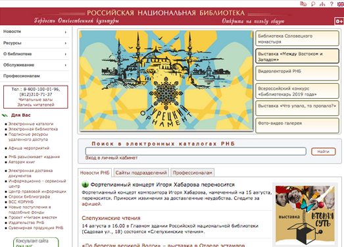Expand the Обслуживание menu arrow
Viewport: 344px width, 247px height.
[x=65, y=65]
